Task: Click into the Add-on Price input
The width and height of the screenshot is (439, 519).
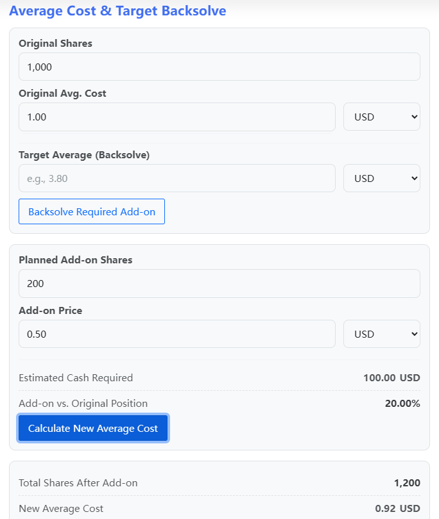Action: point(176,334)
